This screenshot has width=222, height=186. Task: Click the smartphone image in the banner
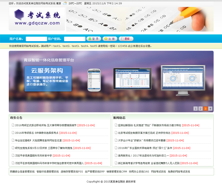click(x=94, y=80)
